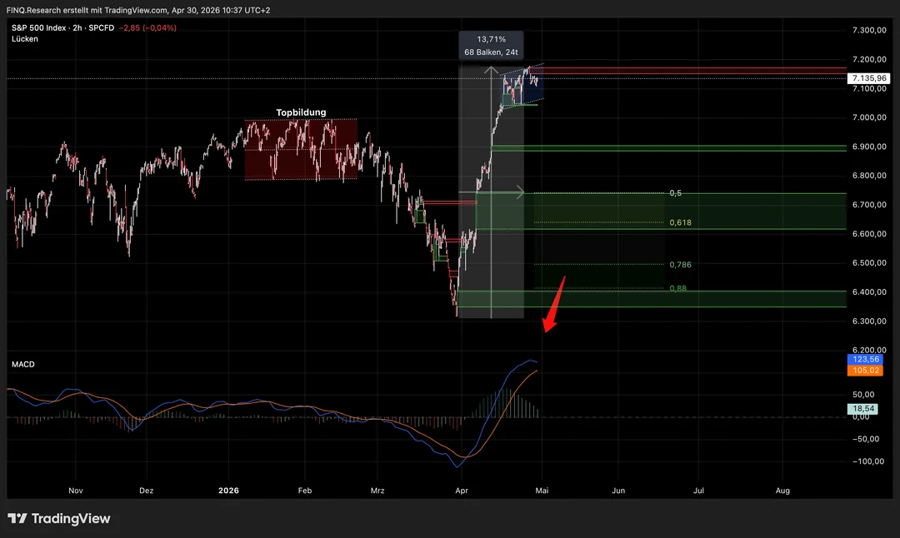900x538 pixels.
Task: Click the 2026 label on the time axis
Action: click(x=227, y=491)
